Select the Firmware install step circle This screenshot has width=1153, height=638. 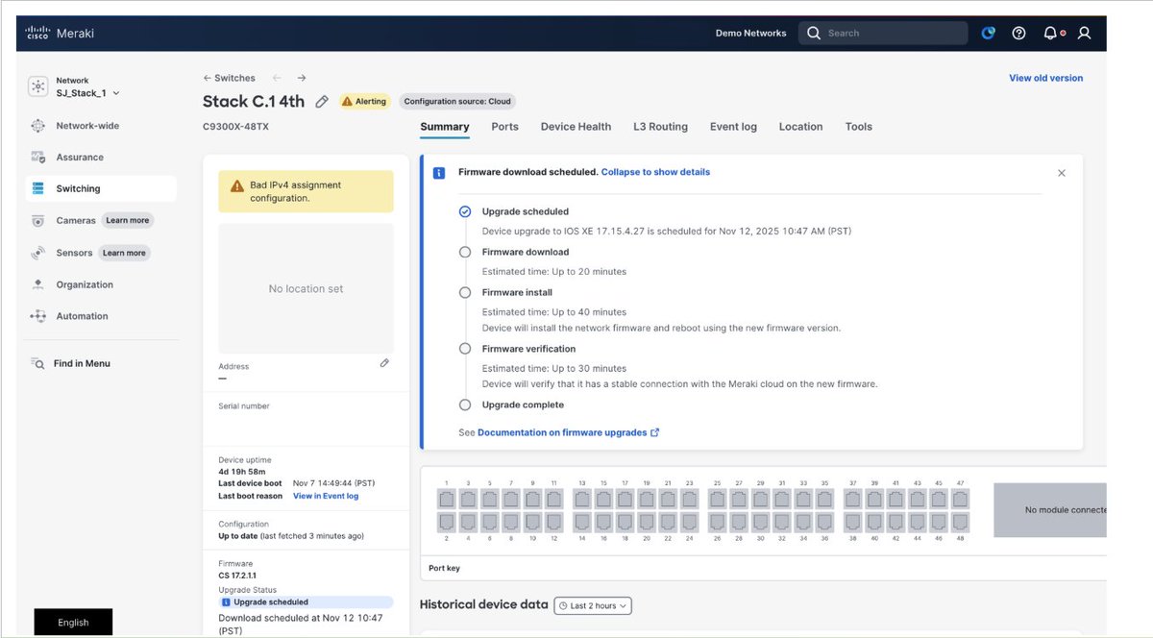point(465,292)
